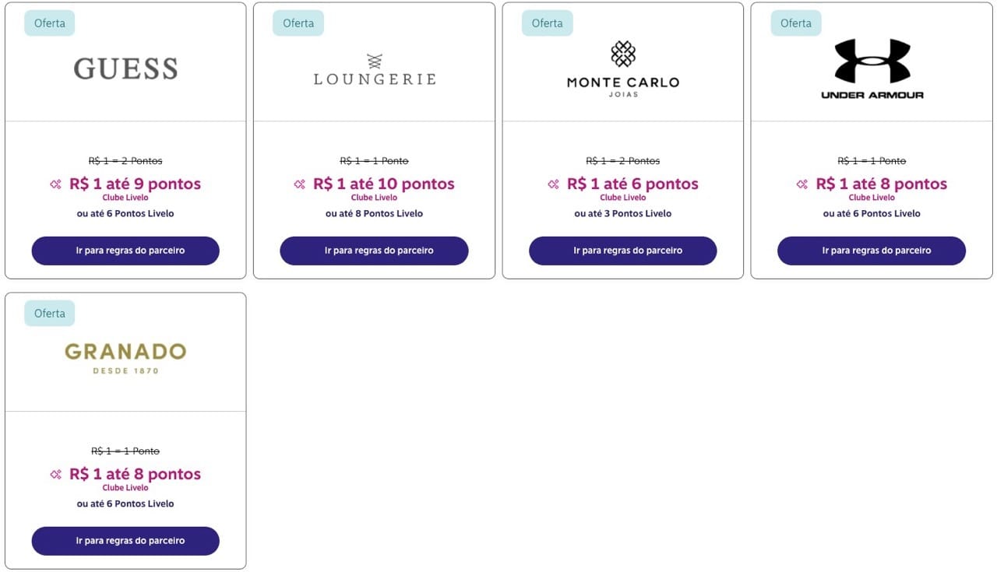This screenshot has height=572, width=997.
Task: Click the Guess brand logo
Action: point(125,68)
